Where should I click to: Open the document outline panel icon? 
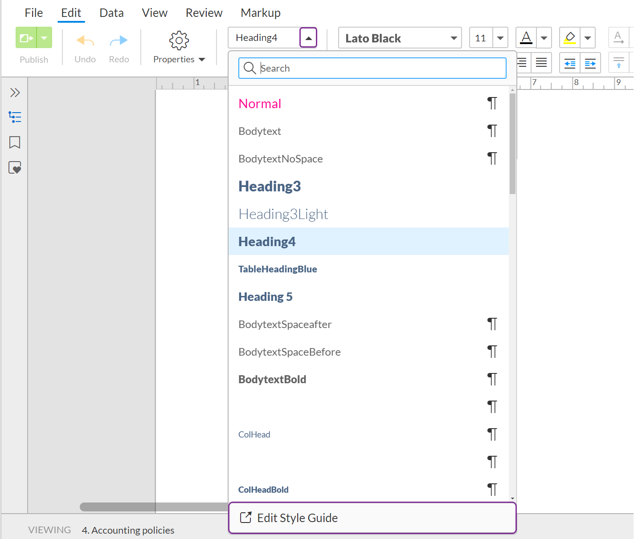tap(15, 117)
